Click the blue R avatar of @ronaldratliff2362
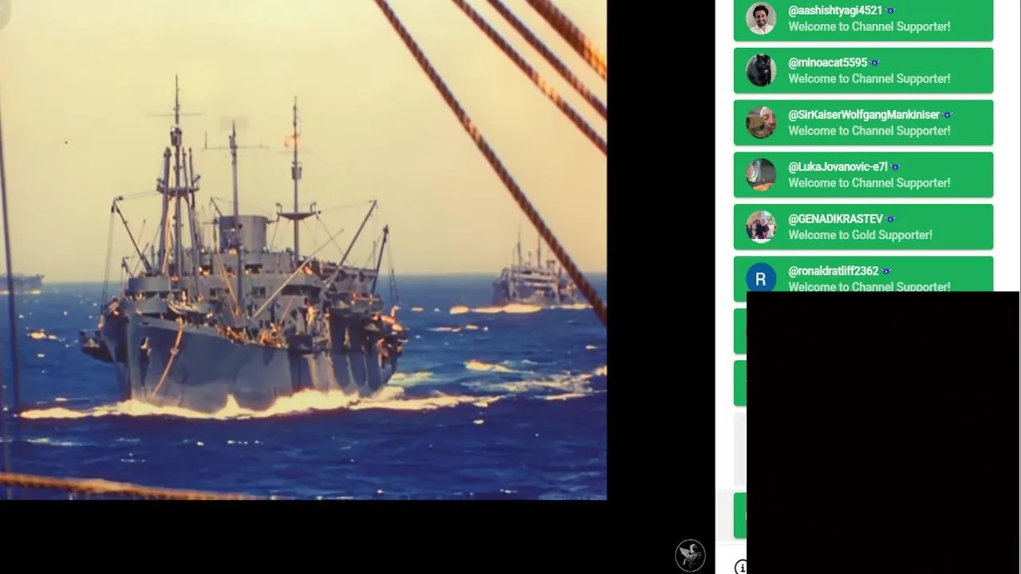 tap(761, 279)
